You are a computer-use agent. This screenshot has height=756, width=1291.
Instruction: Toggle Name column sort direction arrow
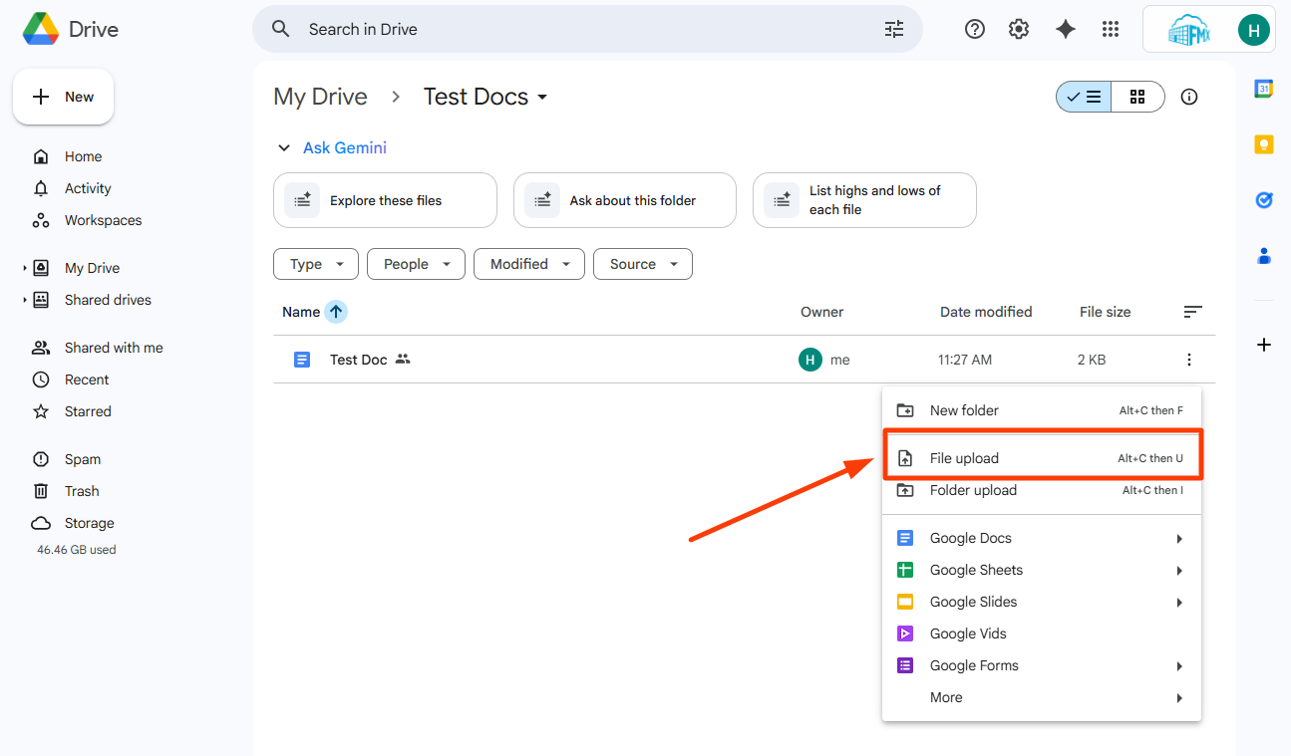336,312
